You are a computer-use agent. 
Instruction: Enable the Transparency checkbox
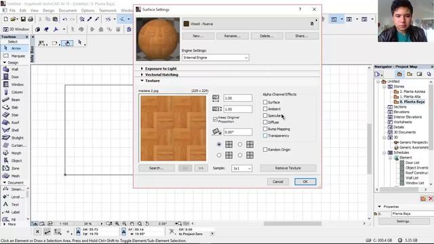coord(265,136)
